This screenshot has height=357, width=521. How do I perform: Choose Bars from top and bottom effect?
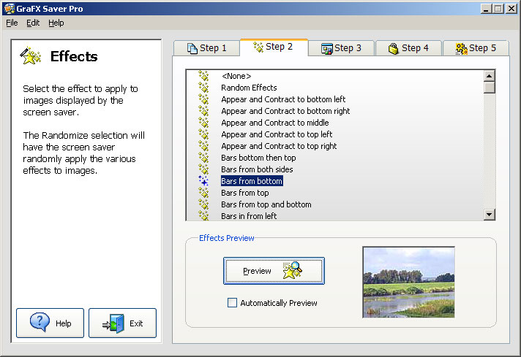click(266, 204)
